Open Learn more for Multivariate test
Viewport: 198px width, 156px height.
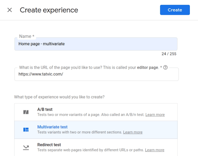(x=133, y=132)
